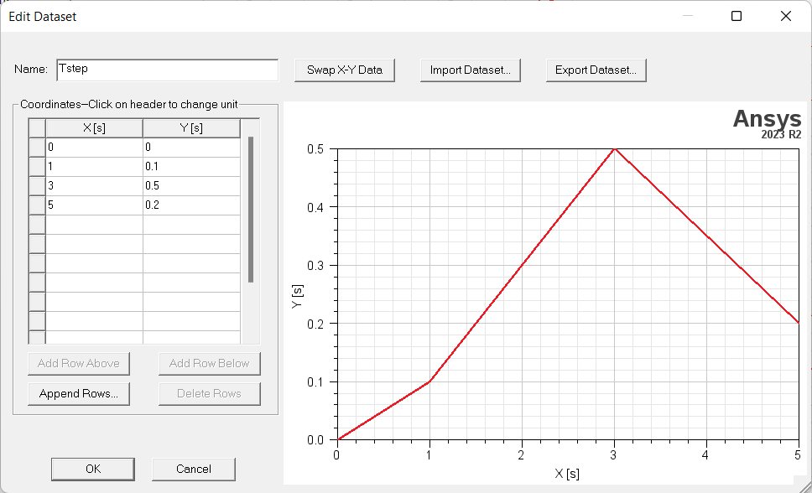The height and width of the screenshot is (493, 812).
Task: Open the Export Dataset dialog
Action: (x=596, y=70)
